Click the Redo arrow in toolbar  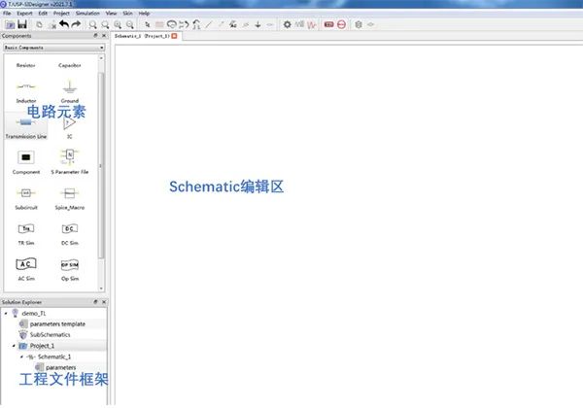coord(76,24)
